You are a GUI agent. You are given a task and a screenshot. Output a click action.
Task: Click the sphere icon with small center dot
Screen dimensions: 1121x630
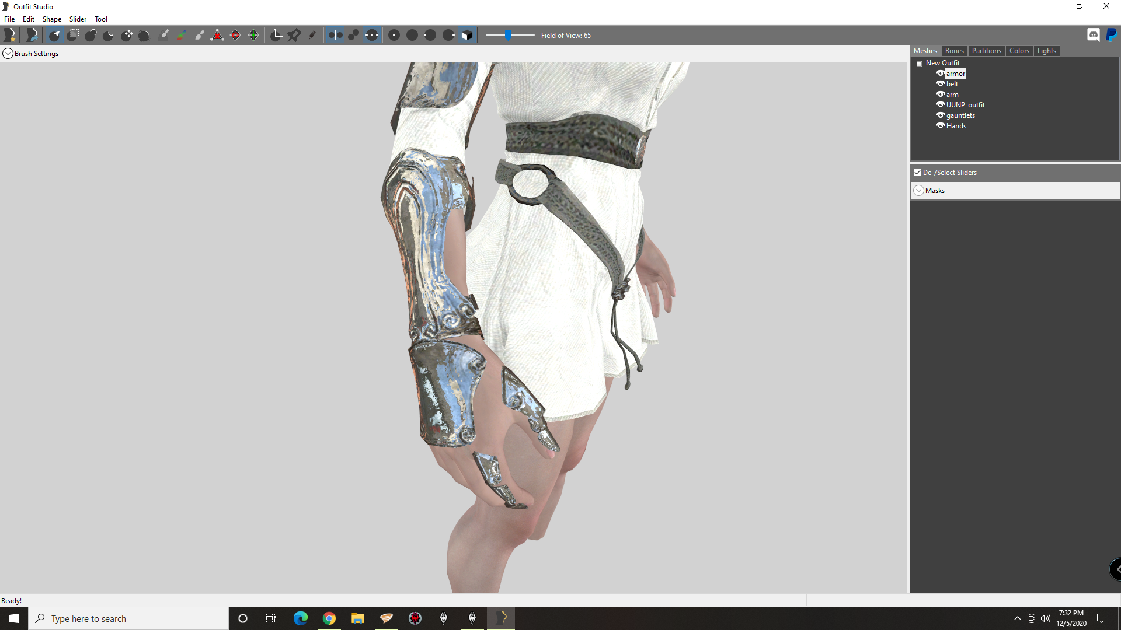(x=394, y=36)
